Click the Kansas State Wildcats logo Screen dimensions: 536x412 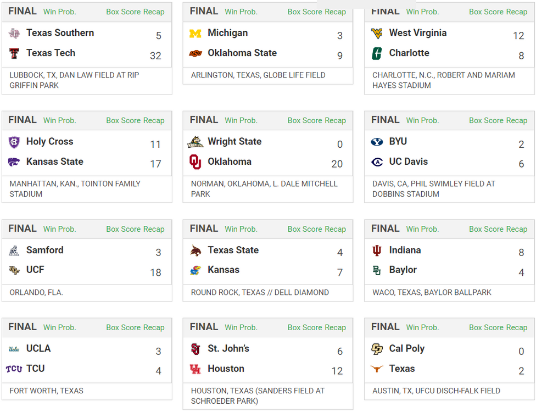tap(14, 162)
